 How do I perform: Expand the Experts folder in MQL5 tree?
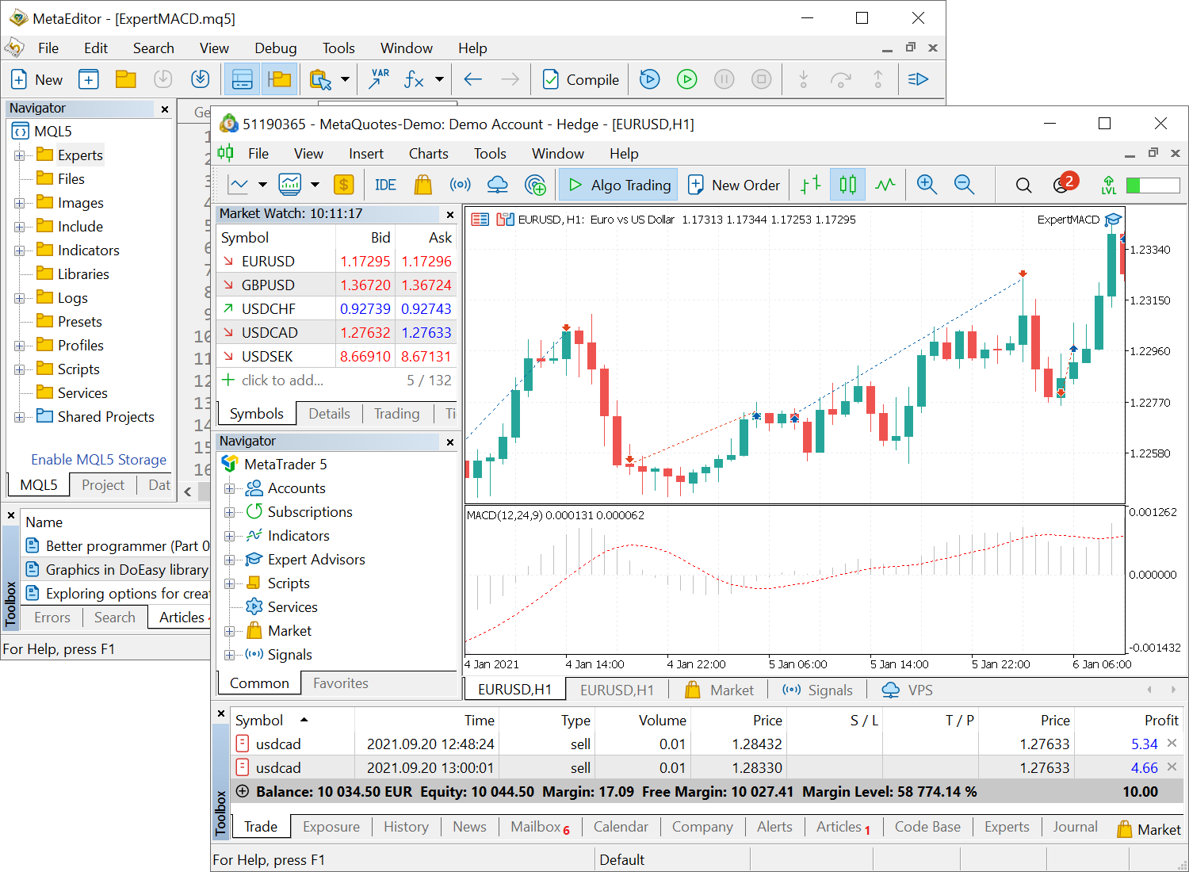click(20, 155)
